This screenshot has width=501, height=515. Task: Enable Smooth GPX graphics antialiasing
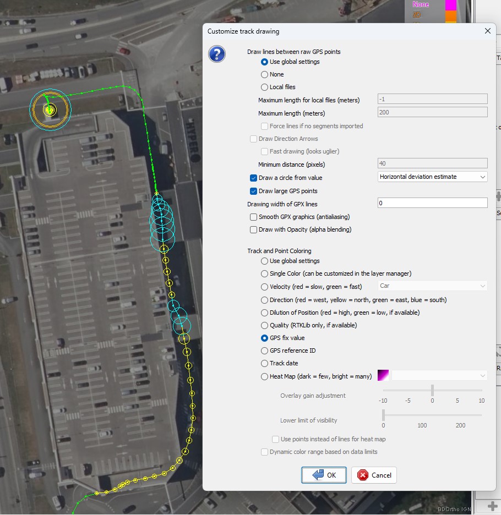(254, 217)
